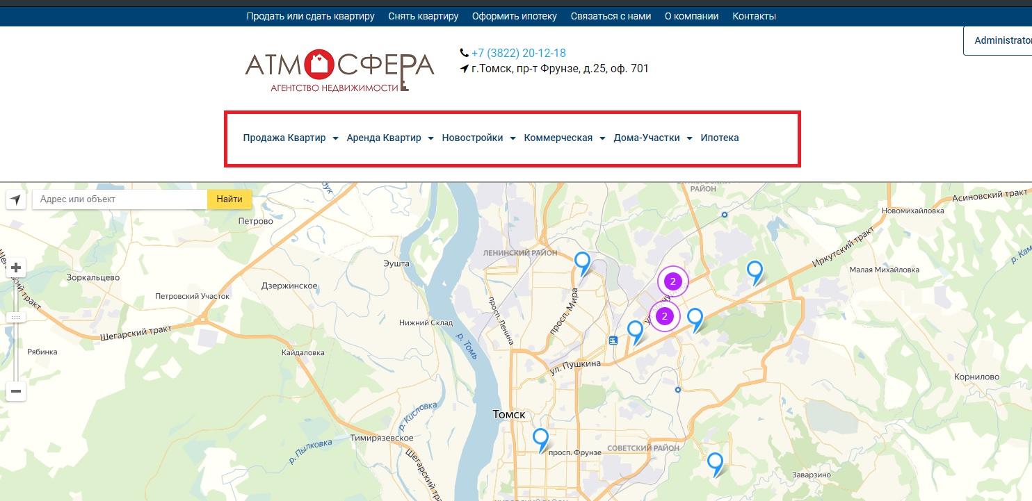Open the Ипотека menu item
This screenshot has height=501, width=1032.
click(720, 138)
